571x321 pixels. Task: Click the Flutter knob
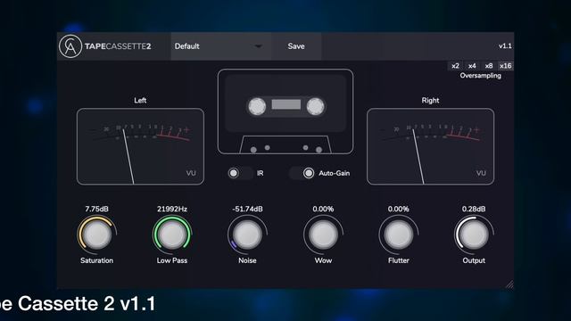[x=399, y=235]
